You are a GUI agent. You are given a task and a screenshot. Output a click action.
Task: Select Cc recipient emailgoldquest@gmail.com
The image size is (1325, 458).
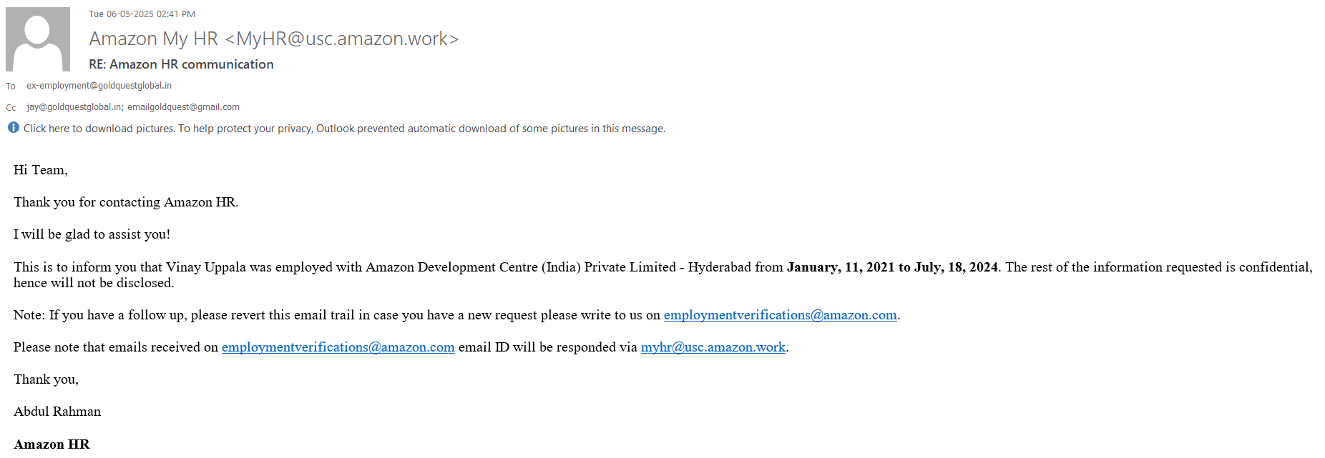[183, 107]
